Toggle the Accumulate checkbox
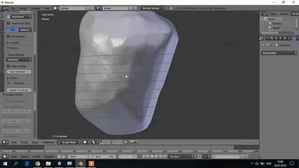Viewport: 299px width, 168px height. [8, 36]
